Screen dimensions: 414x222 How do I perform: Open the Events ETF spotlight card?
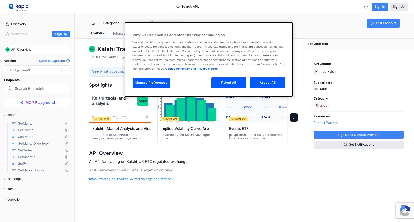click(257, 120)
